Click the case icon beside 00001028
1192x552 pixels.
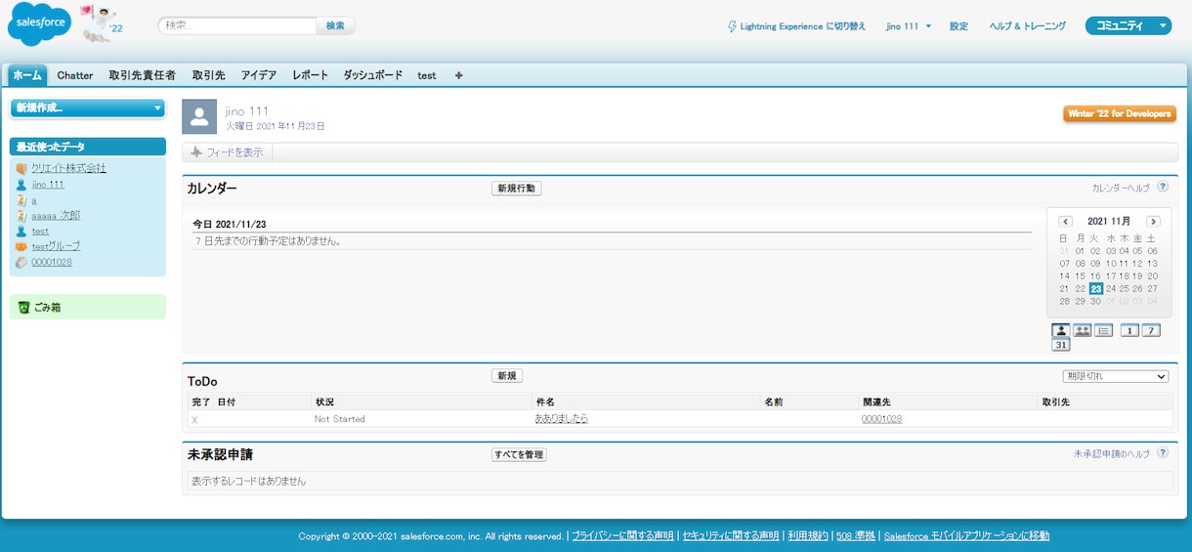(x=21, y=263)
